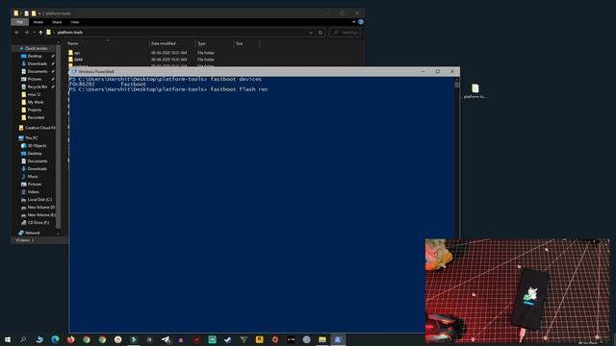This screenshot has height=346, width=616.
Task: Select the platform-tools file icon on desktop
Action: coord(475,91)
